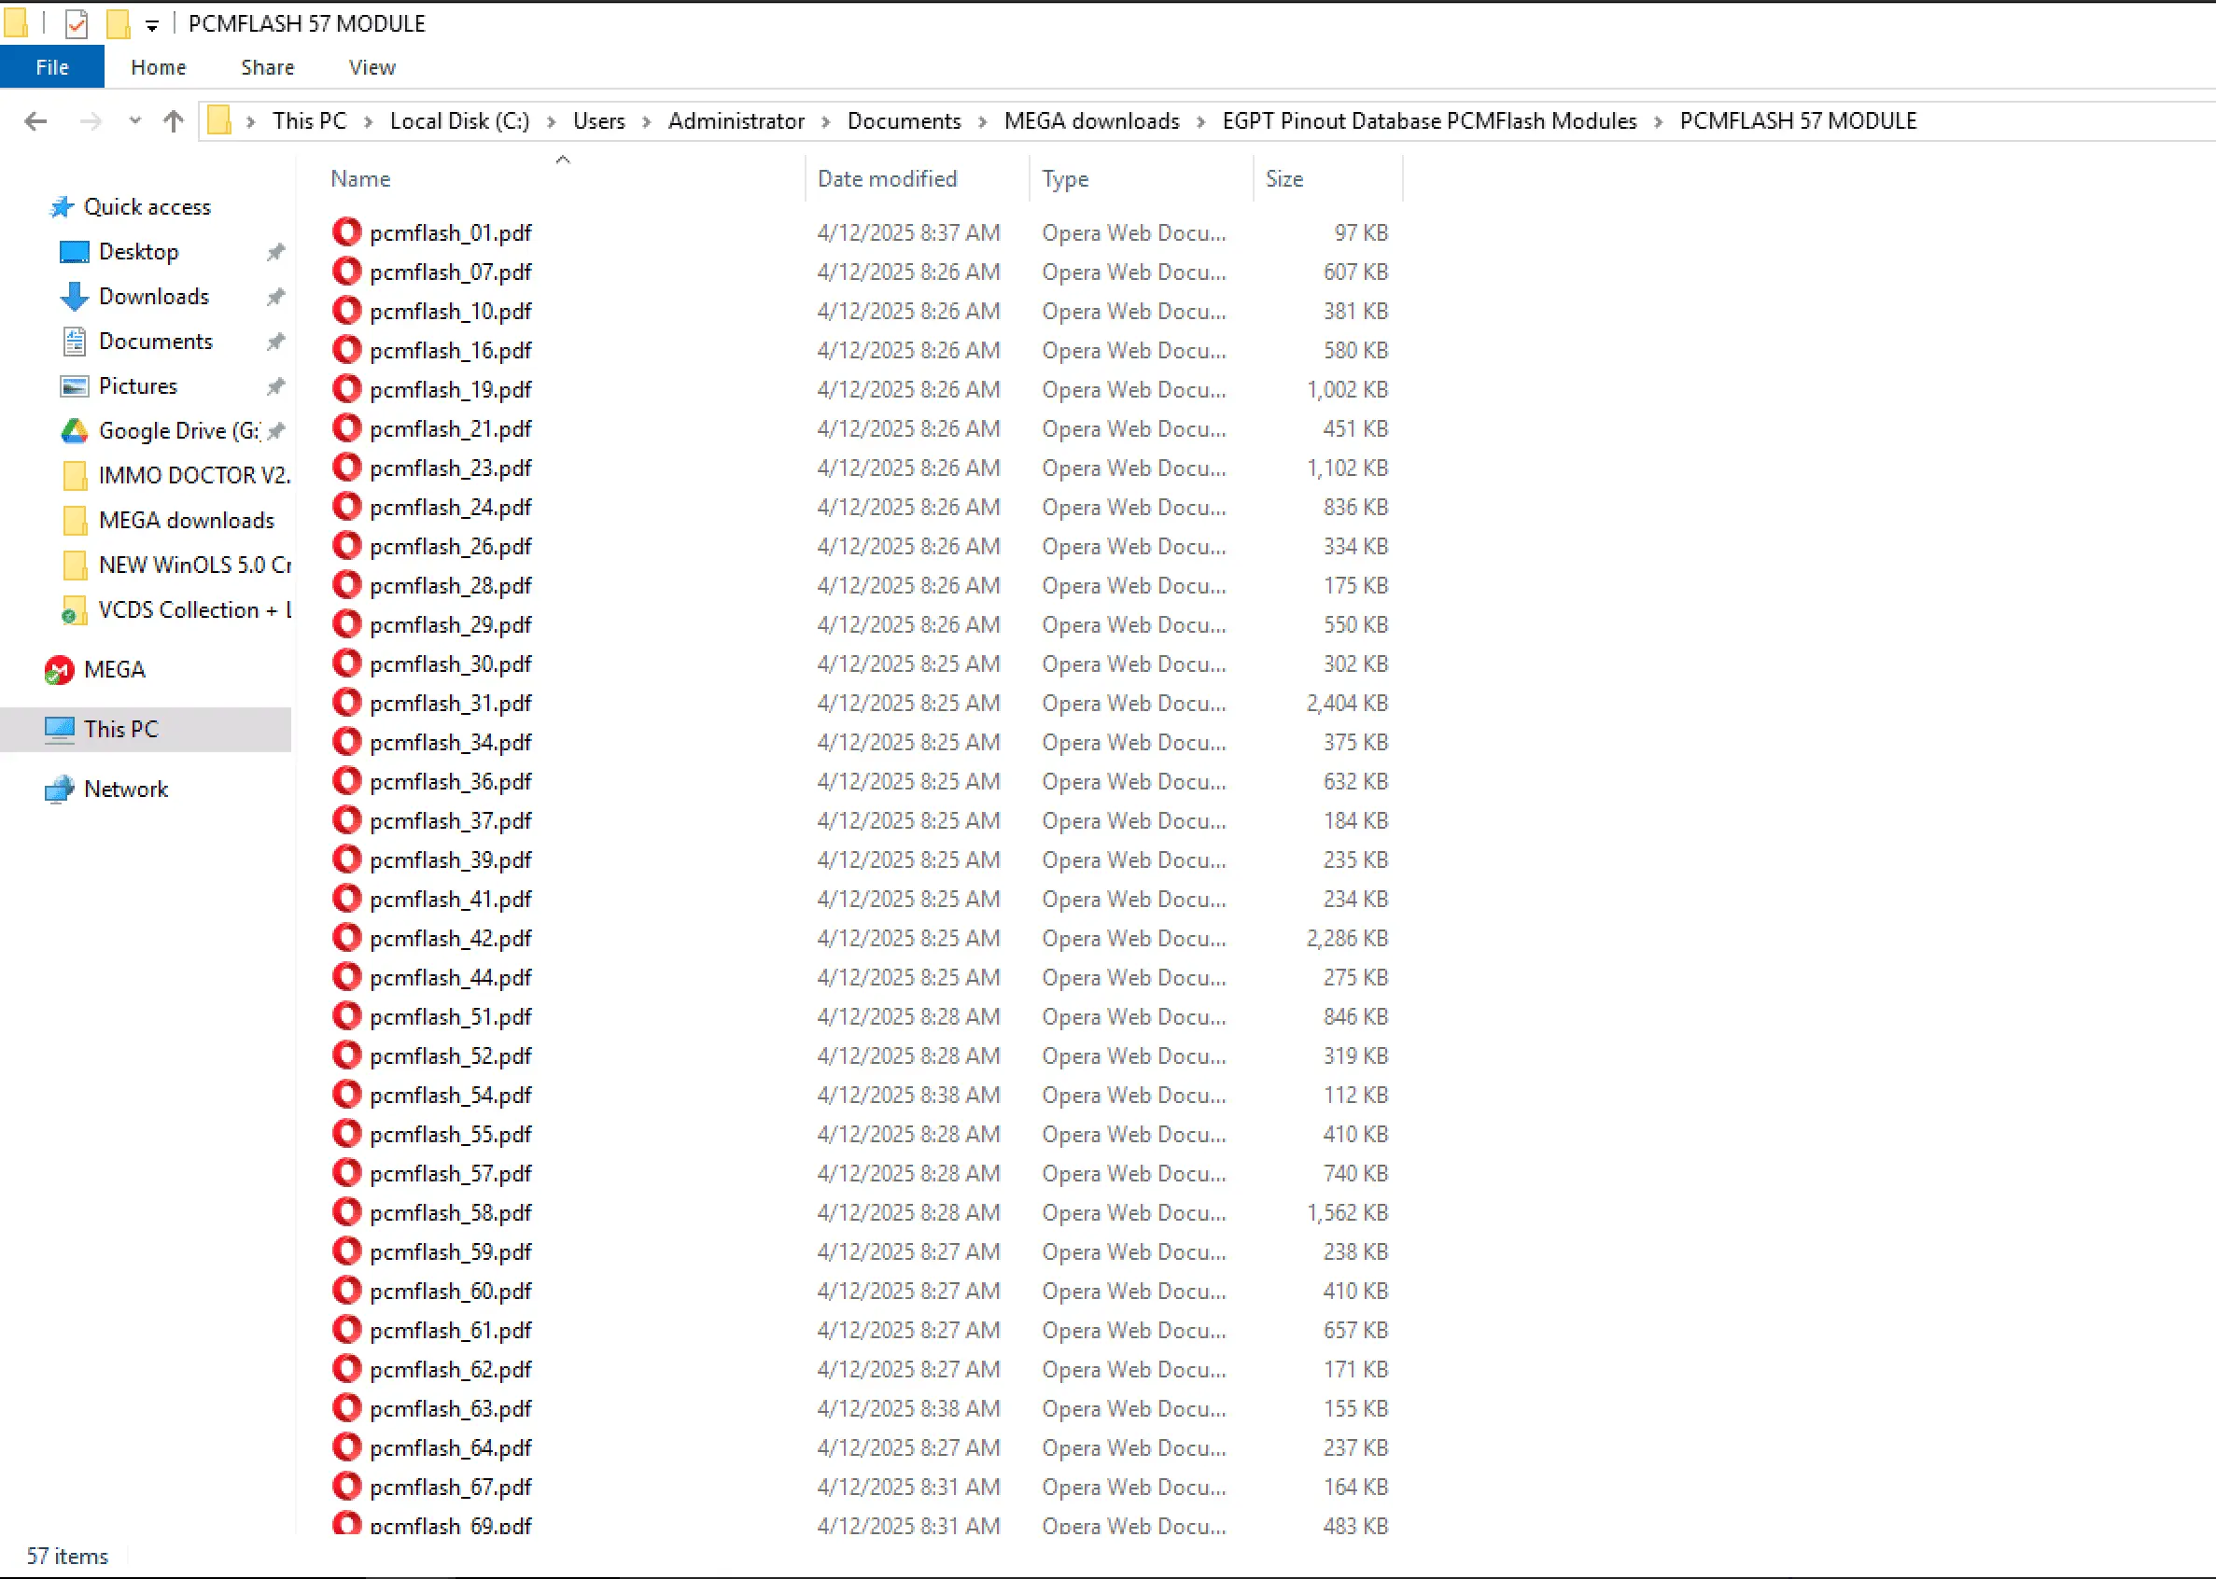Image resolution: width=2216 pixels, height=1579 pixels.
Task: Select the file pcmflash_54.pdf
Action: (450, 1095)
